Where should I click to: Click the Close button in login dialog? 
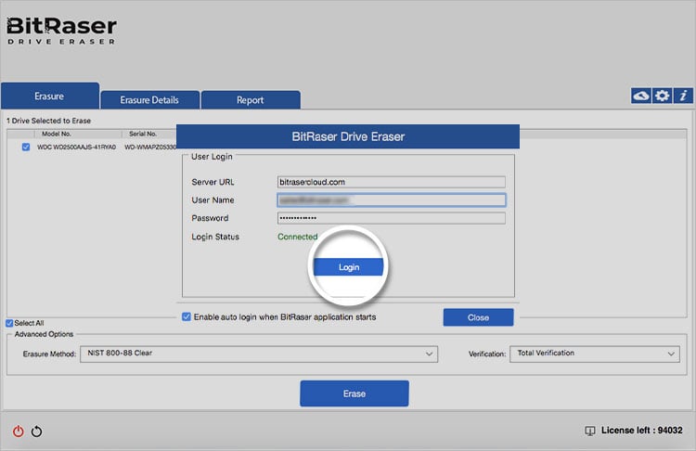[x=478, y=317]
